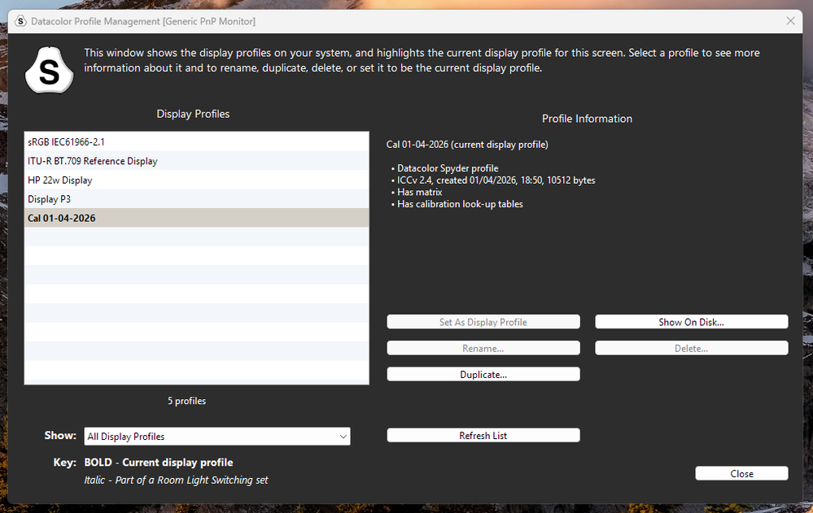Select ITU-R BT.709 Reference Display profile
This screenshot has height=513, width=813.
(196, 161)
